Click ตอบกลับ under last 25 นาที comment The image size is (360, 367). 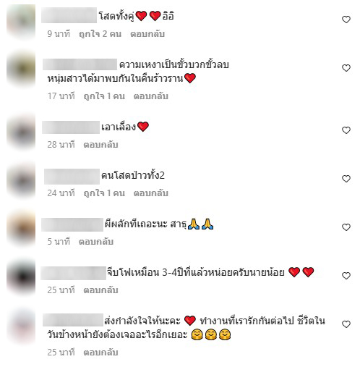pos(100,353)
